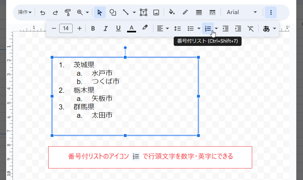Viewport: 303px width, 180px height.
Task: Click the list item 栃木県
Action: coord(84,90)
